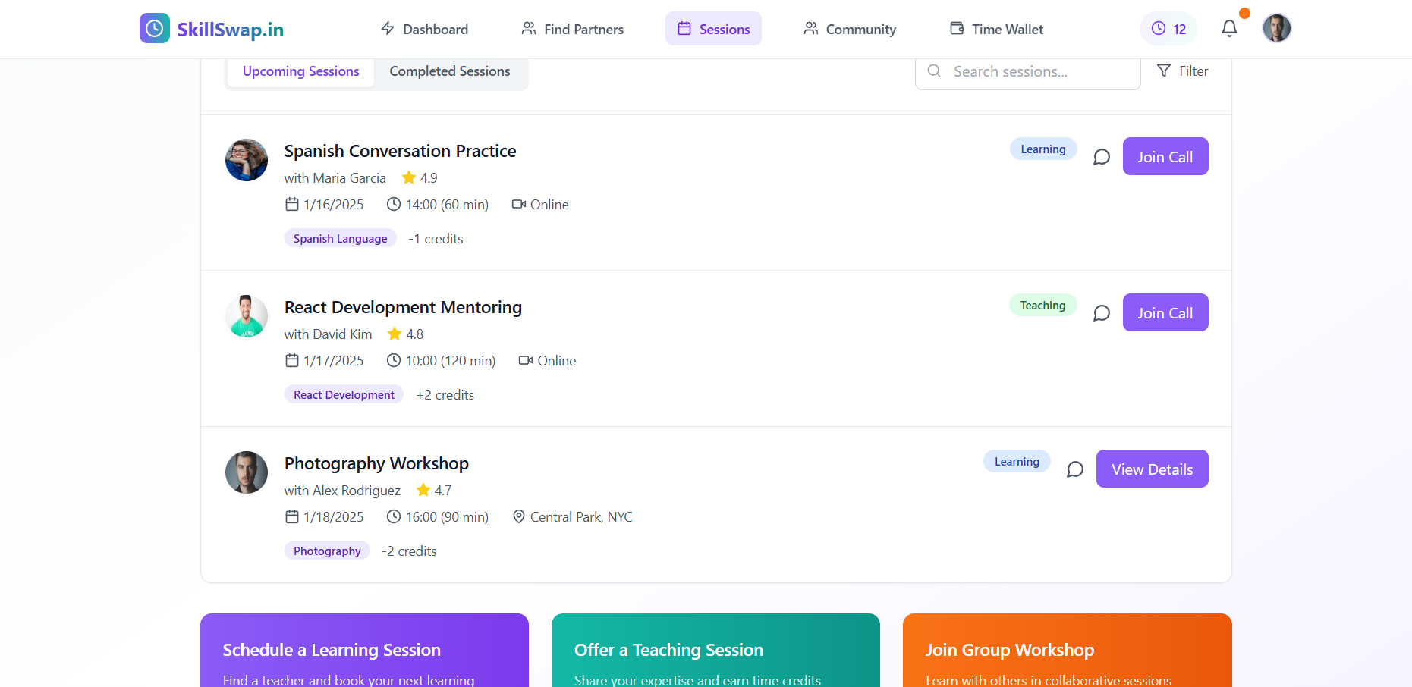Click video icon beside Online on React session
Screen dimensions: 1412x687
coord(526,360)
